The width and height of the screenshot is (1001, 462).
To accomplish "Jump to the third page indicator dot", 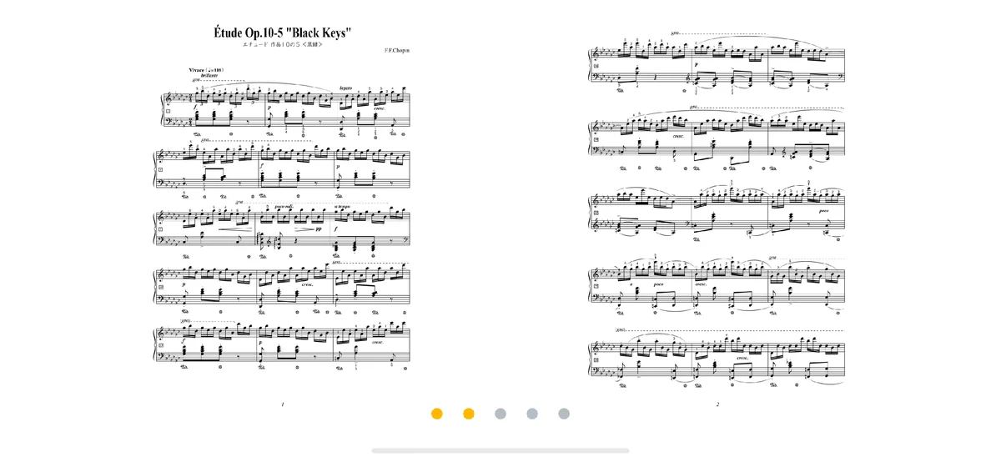I will tap(500, 414).
